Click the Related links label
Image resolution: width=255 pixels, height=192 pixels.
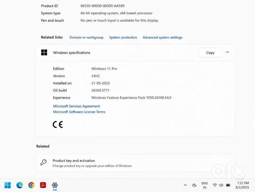52,37
